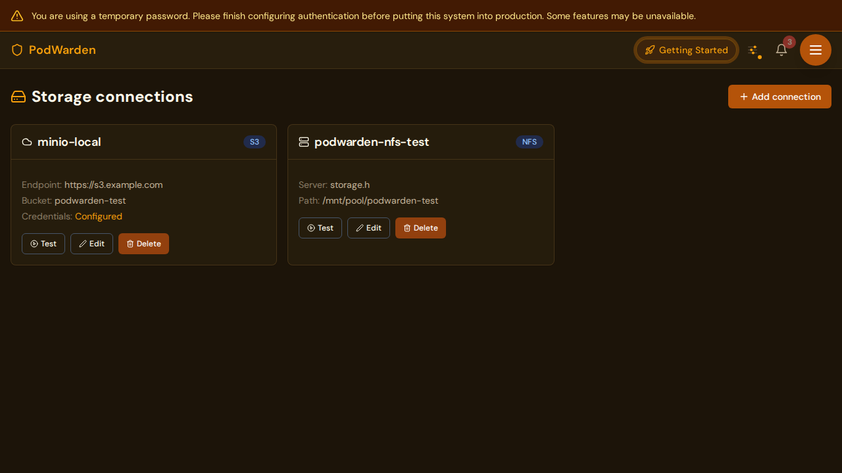Open the Getting Started guide

pyautogui.click(x=686, y=50)
